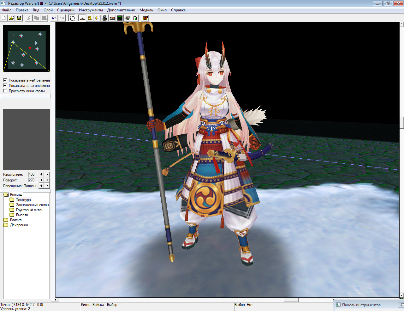Increase Поворот with right arrow
Screen dimensions: 404x311
pyautogui.click(x=47, y=180)
